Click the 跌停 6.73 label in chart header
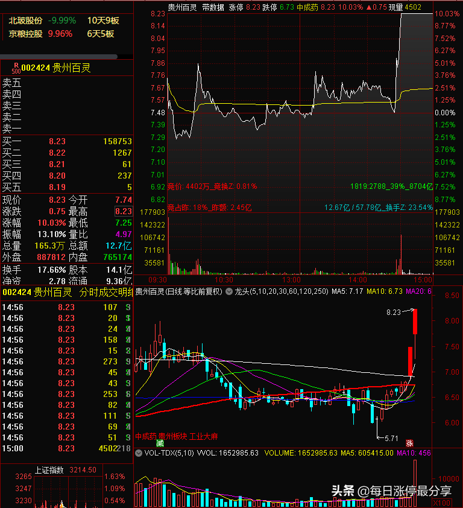This screenshot has height=508, width=463. tap(278, 7)
